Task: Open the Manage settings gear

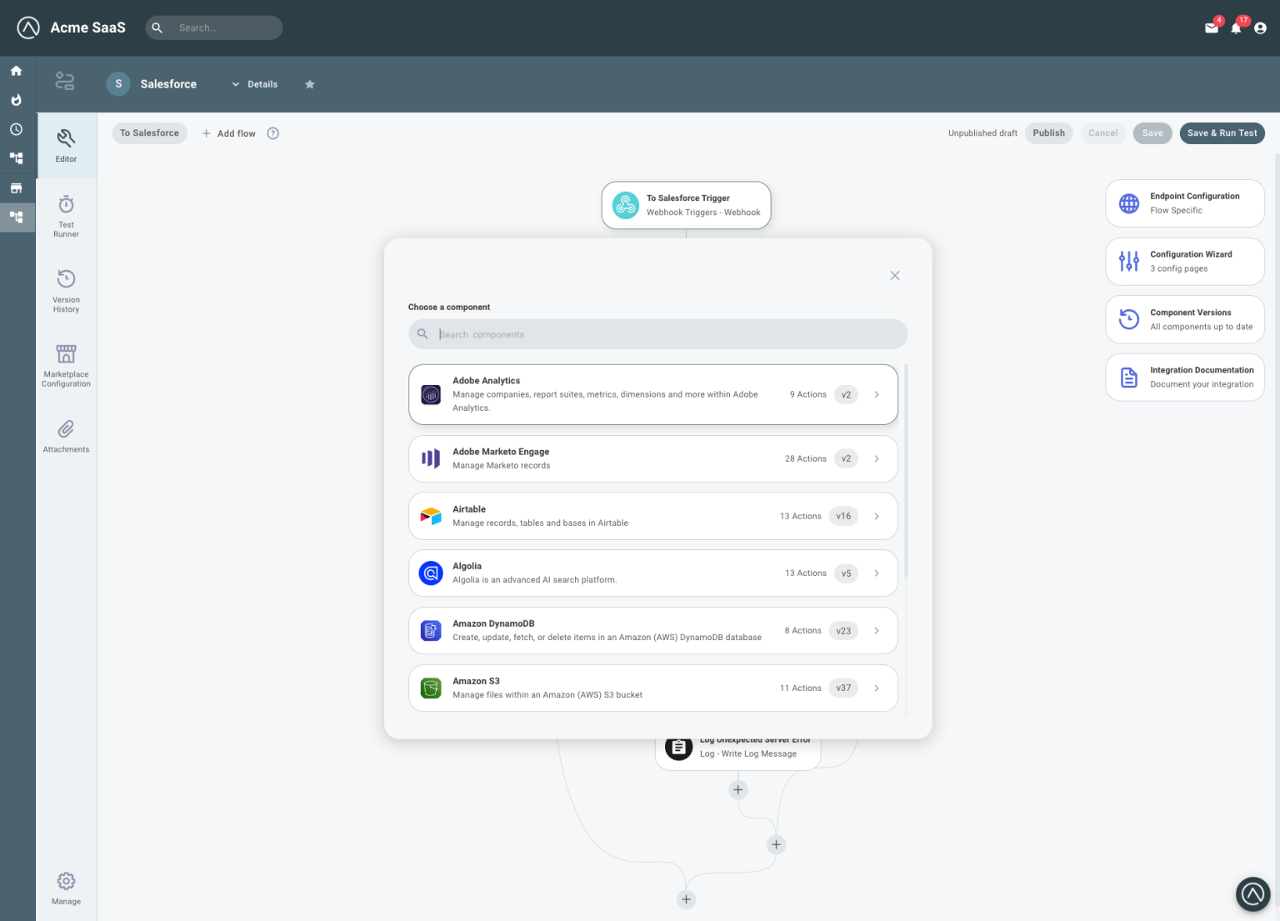Action: click(66, 888)
